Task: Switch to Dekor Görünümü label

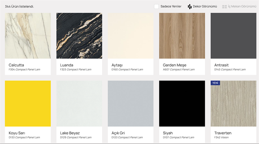Action: (x=205, y=6)
